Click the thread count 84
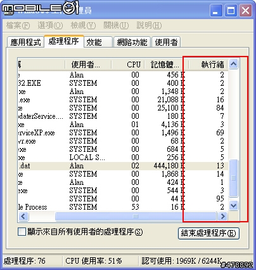Image resolution: width=256 pixels, height=270 pixels. 220,108
